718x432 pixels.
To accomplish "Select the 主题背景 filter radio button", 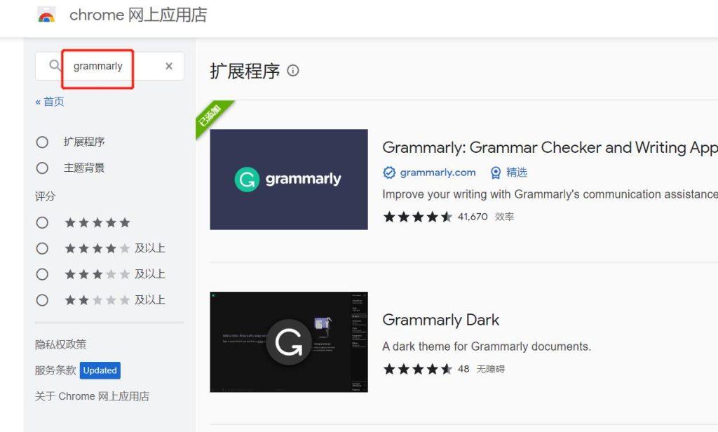I will [42, 168].
